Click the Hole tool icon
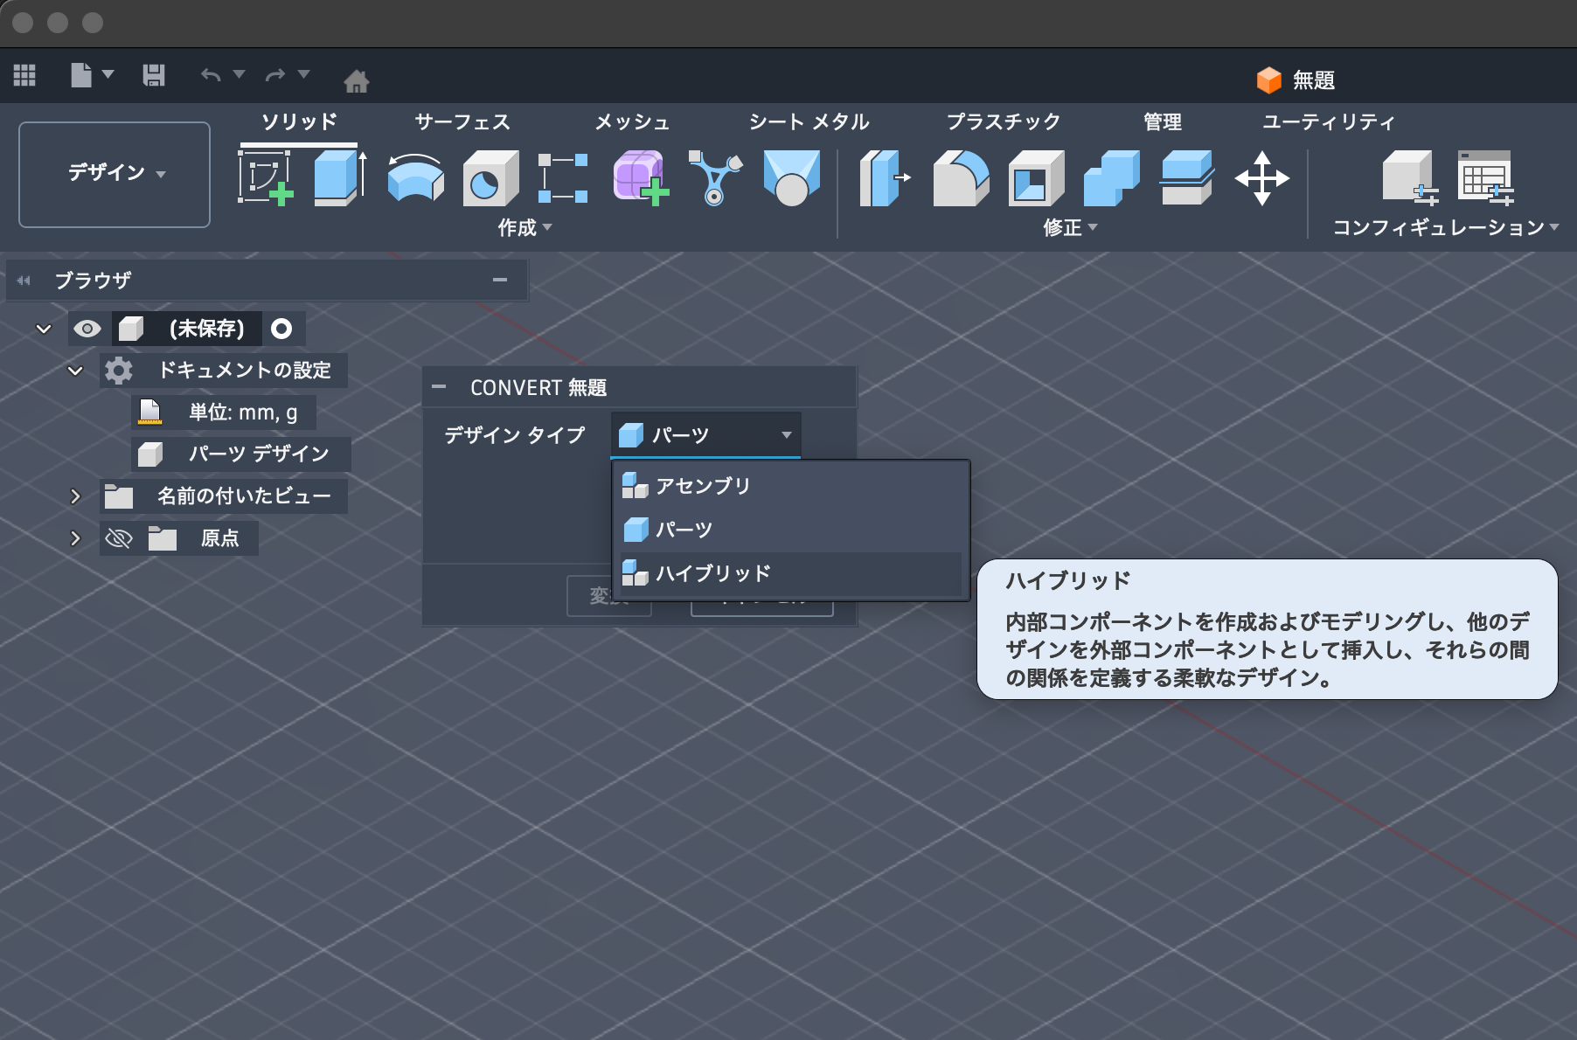The width and height of the screenshot is (1577, 1040). [x=490, y=178]
